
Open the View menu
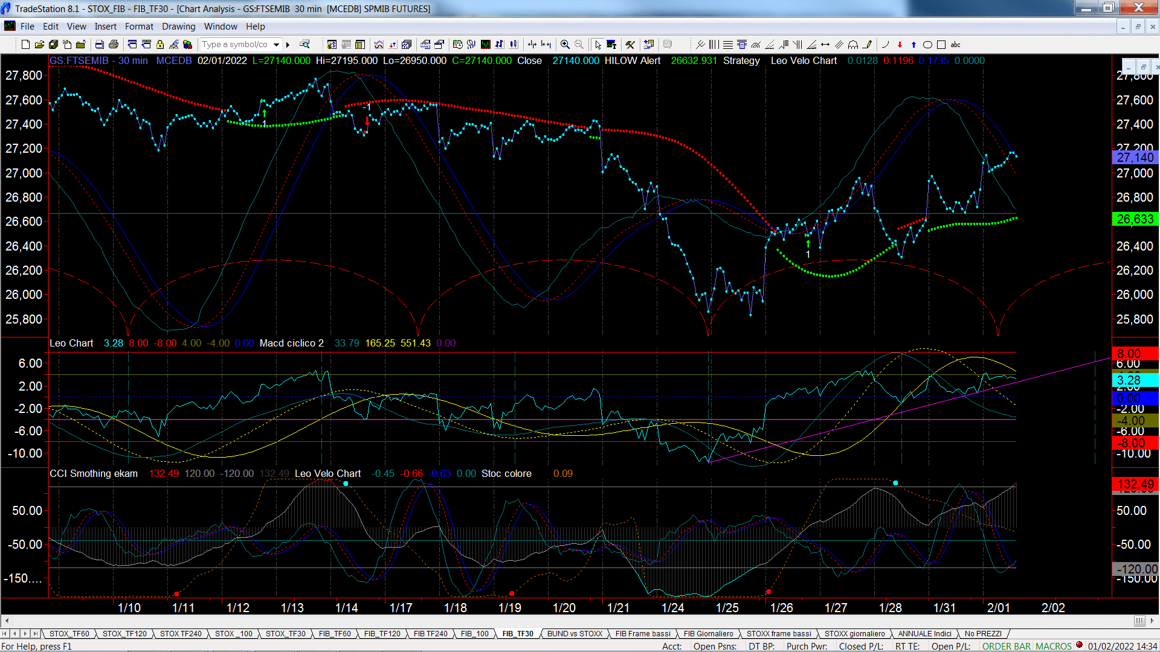[x=77, y=27]
